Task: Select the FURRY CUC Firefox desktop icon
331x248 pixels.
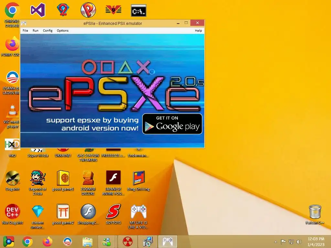Action: pos(12,44)
